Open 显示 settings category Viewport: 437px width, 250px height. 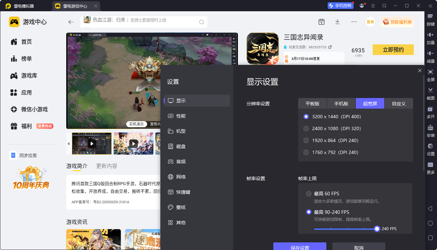197,101
